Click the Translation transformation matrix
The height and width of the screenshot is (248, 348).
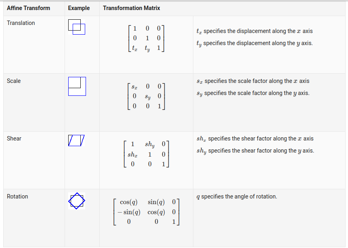[146, 38]
